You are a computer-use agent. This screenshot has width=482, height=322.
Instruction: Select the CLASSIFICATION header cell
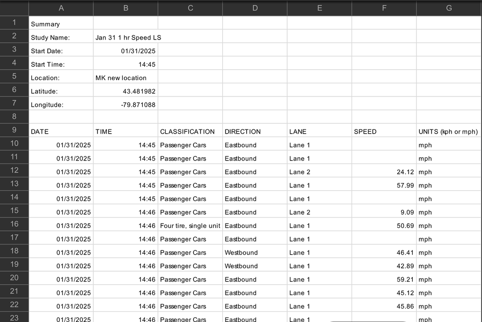190,131
